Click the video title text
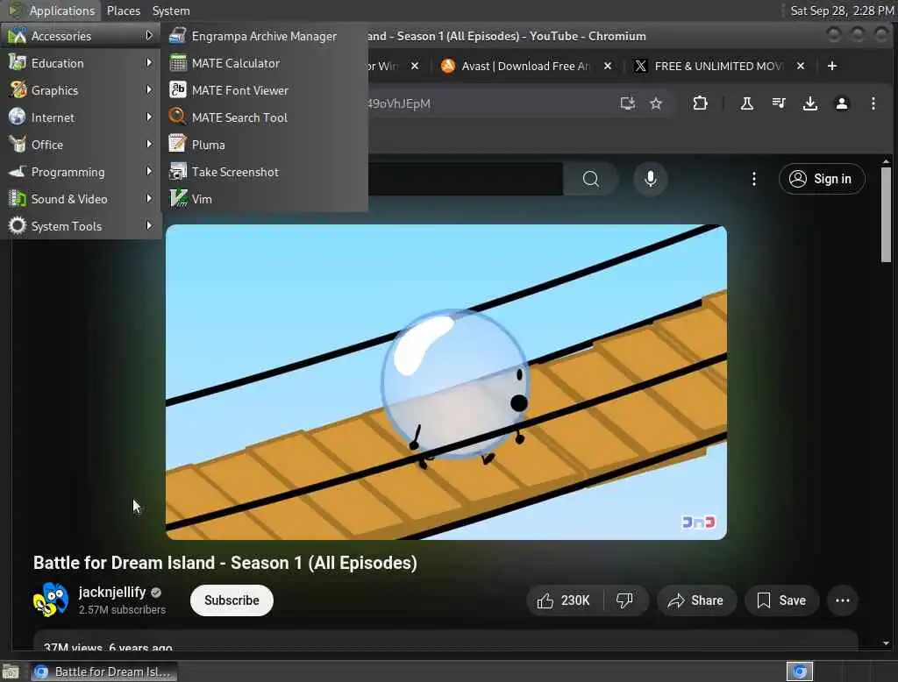Screen dimensions: 898x682 pyautogui.click(x=225, y=563)
